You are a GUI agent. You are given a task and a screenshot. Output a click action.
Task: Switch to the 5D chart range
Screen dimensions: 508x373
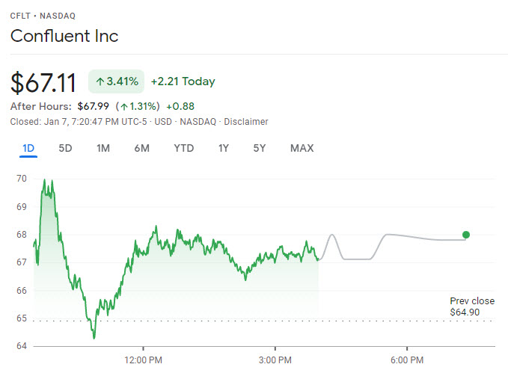coord(65,148)
